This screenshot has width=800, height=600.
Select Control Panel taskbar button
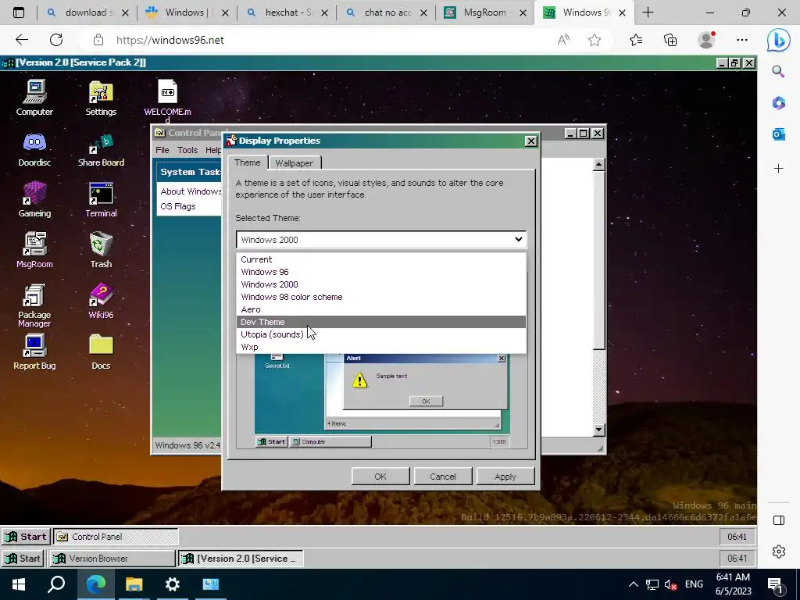[x=116, y=537]
